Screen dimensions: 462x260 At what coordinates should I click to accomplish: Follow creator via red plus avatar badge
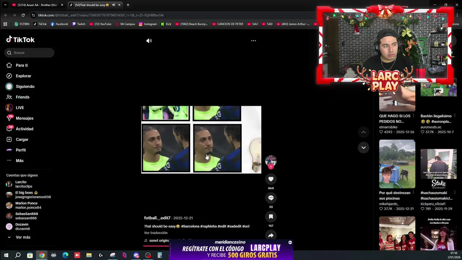271,167
